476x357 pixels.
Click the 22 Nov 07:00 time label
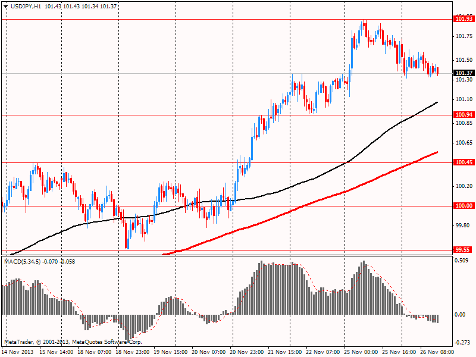click(x=322, y=352)
